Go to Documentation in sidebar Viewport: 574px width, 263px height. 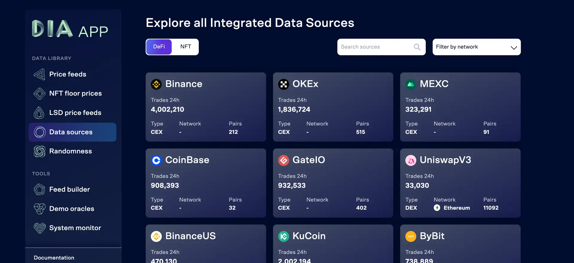(x=54, y=258)
